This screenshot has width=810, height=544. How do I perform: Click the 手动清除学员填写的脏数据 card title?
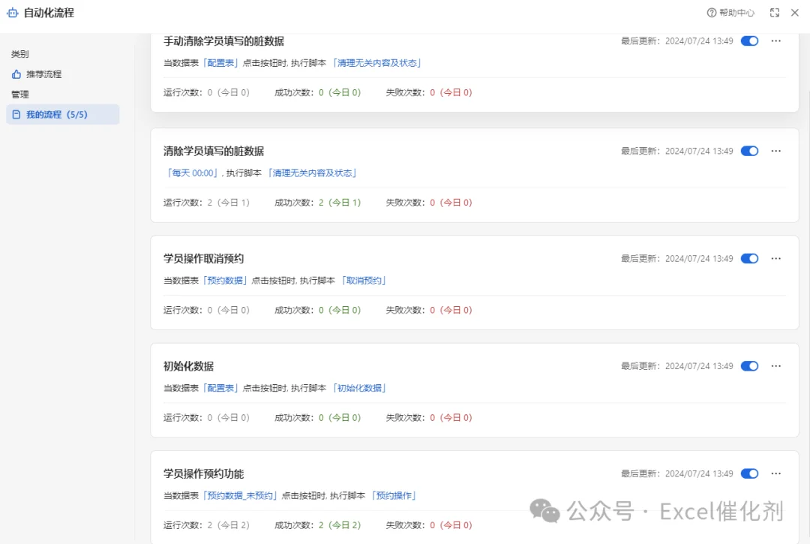[x=223, y=41]
